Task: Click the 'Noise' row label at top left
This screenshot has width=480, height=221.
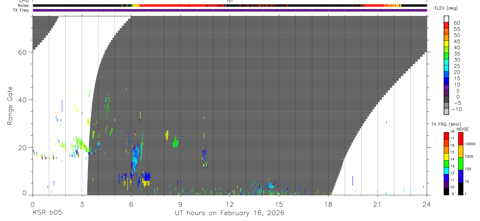Action: point(23,5)
